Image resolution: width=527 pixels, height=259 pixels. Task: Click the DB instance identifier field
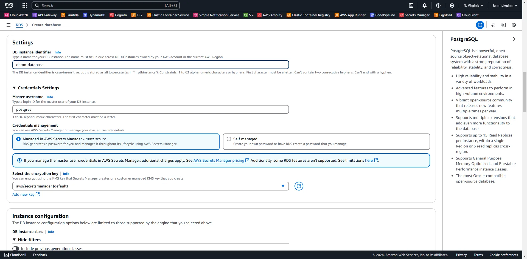click(150, 65)
